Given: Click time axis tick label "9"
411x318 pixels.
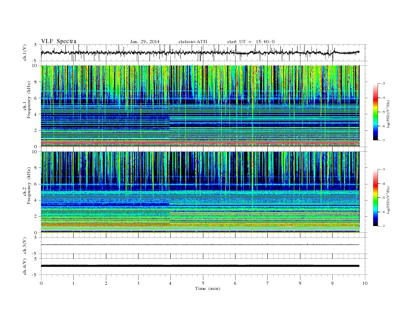Looking at the screenshot, I should [x=332, y=283].
